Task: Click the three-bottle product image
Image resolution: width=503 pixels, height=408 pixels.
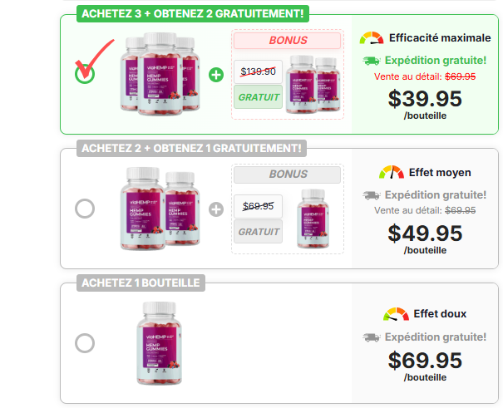Action: pyautogui.click(x=160, y=74)
